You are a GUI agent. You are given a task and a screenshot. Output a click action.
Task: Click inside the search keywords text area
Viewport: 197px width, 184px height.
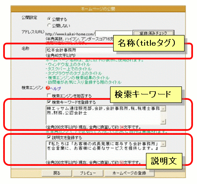point(103,115)
